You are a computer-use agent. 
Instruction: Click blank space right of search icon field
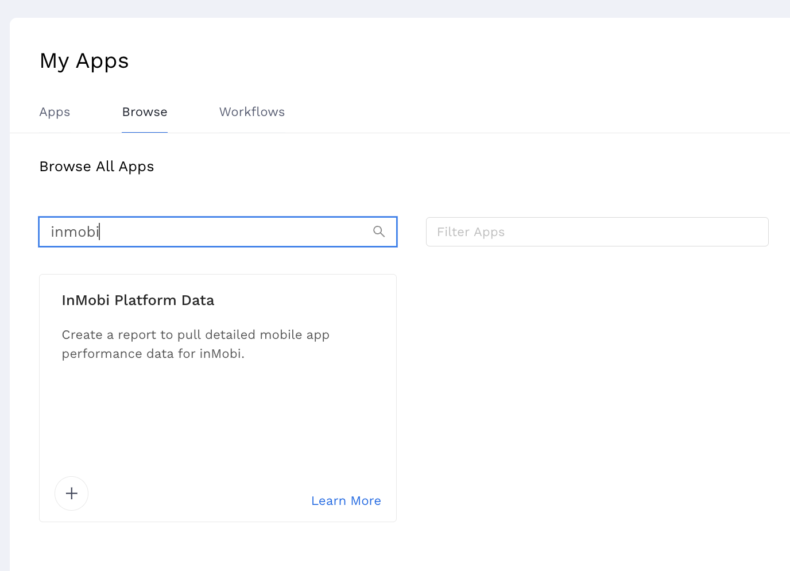point(411,232)
